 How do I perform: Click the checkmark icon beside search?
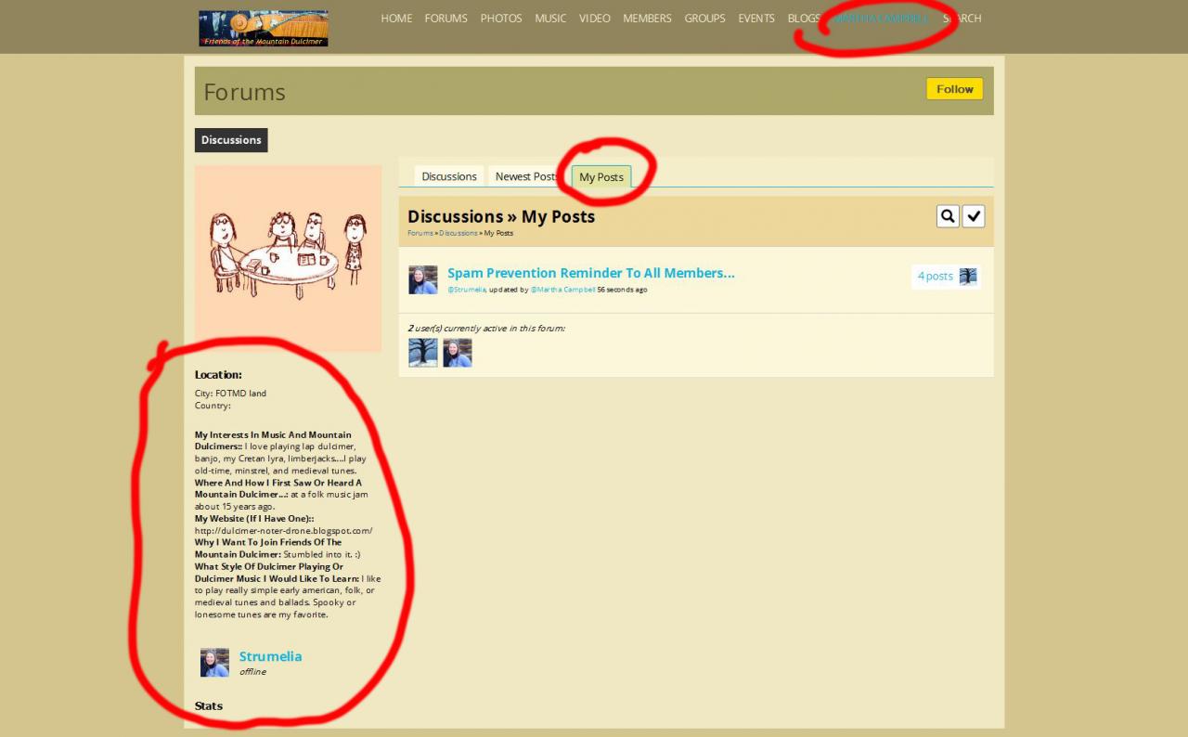tap(974, 216)
